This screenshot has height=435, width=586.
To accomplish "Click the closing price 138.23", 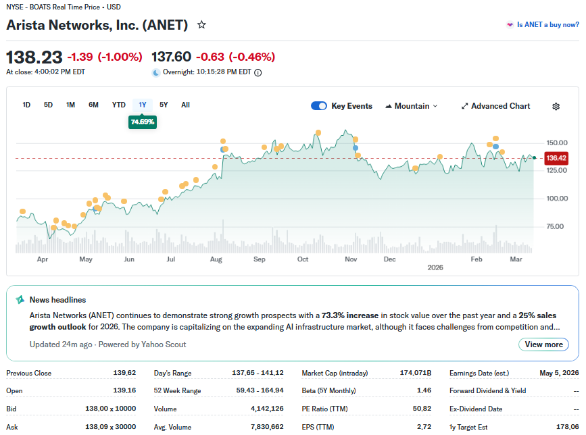I will pyautogui.click(x=34, y=57).
